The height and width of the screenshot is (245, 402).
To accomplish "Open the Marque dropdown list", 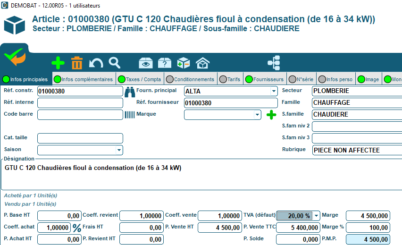I will [x=257, y=115].
